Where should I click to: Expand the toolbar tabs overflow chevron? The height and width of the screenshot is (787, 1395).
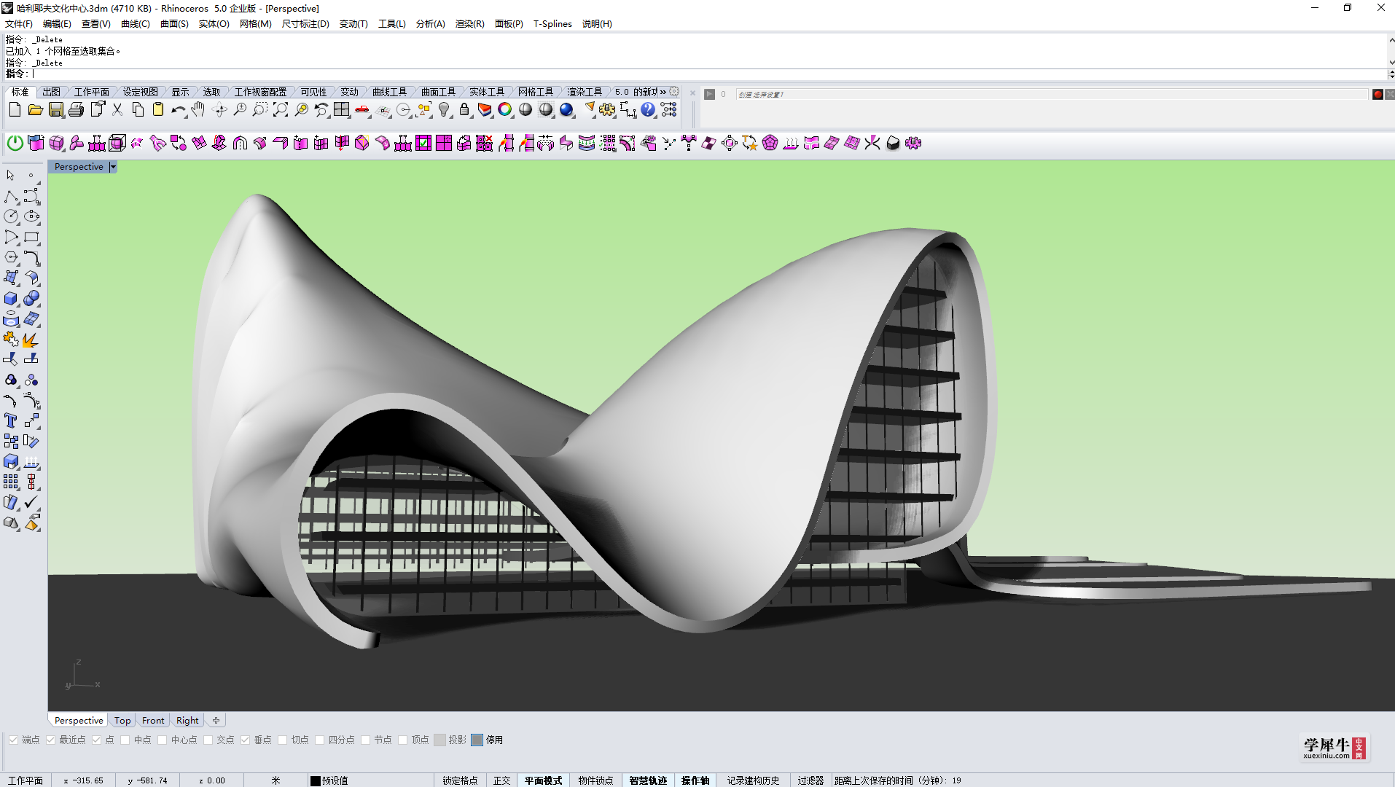(x=663, y=92)
